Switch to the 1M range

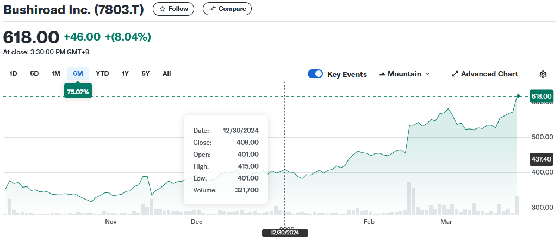pos(55,74)
